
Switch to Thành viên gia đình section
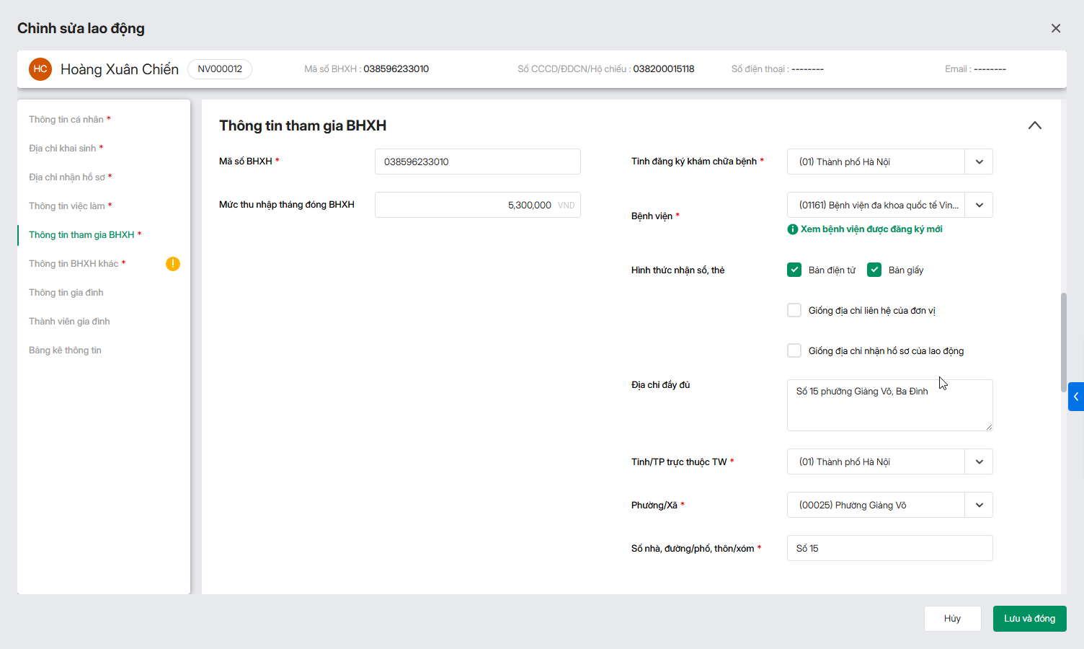coord(69,322)
